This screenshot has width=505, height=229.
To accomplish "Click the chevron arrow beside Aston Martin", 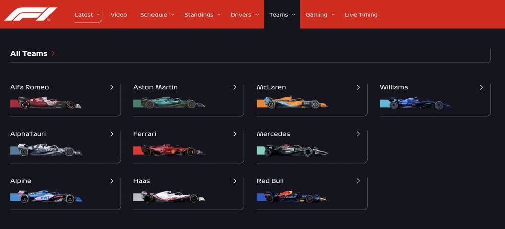I will tap(235, 87).
